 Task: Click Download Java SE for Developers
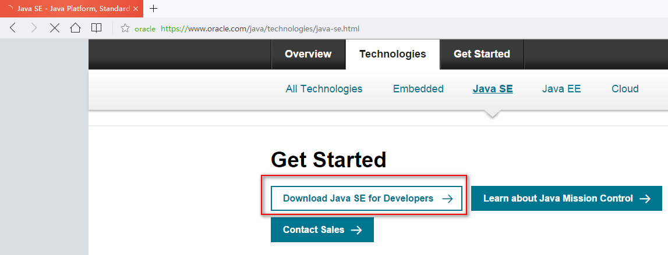click(366, 199)
